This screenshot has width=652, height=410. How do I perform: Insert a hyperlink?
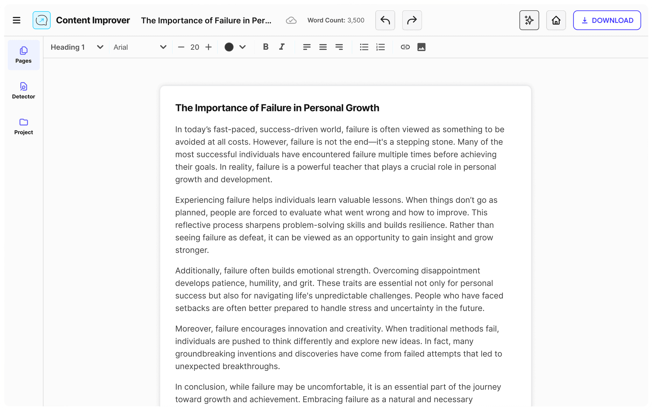pos(405,47)
